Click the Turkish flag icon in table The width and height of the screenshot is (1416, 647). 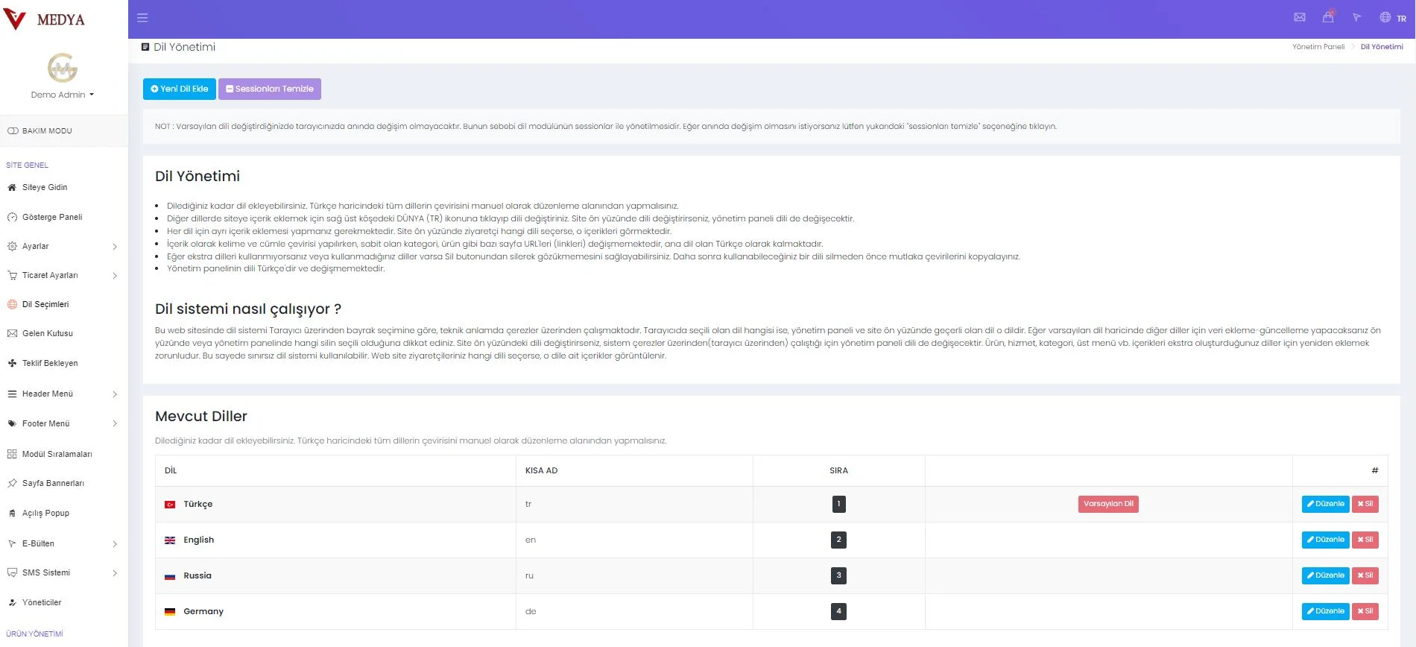click(x=170, y=505)
